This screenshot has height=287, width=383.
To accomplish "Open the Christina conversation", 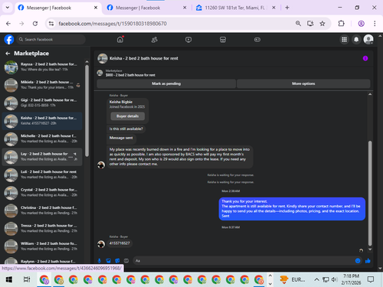I will tap(42, 210).
